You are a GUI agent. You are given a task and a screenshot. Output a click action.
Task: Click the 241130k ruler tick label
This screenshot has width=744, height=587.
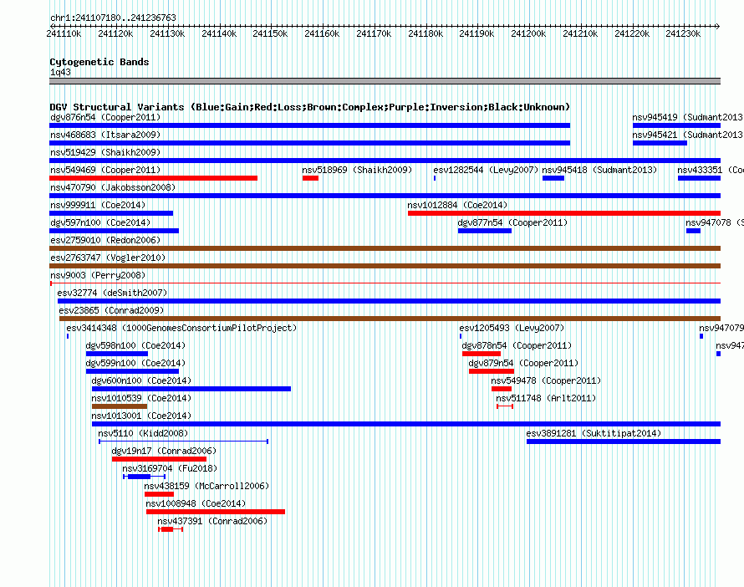coord(167,33)
